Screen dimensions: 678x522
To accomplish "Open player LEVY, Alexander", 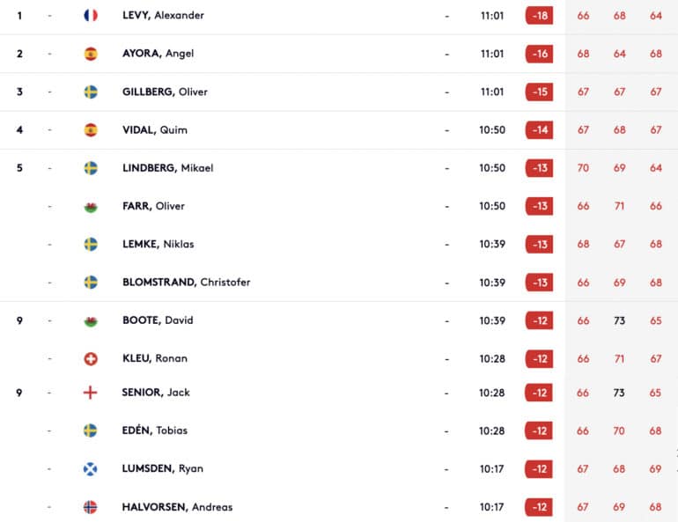I will 163,16.
